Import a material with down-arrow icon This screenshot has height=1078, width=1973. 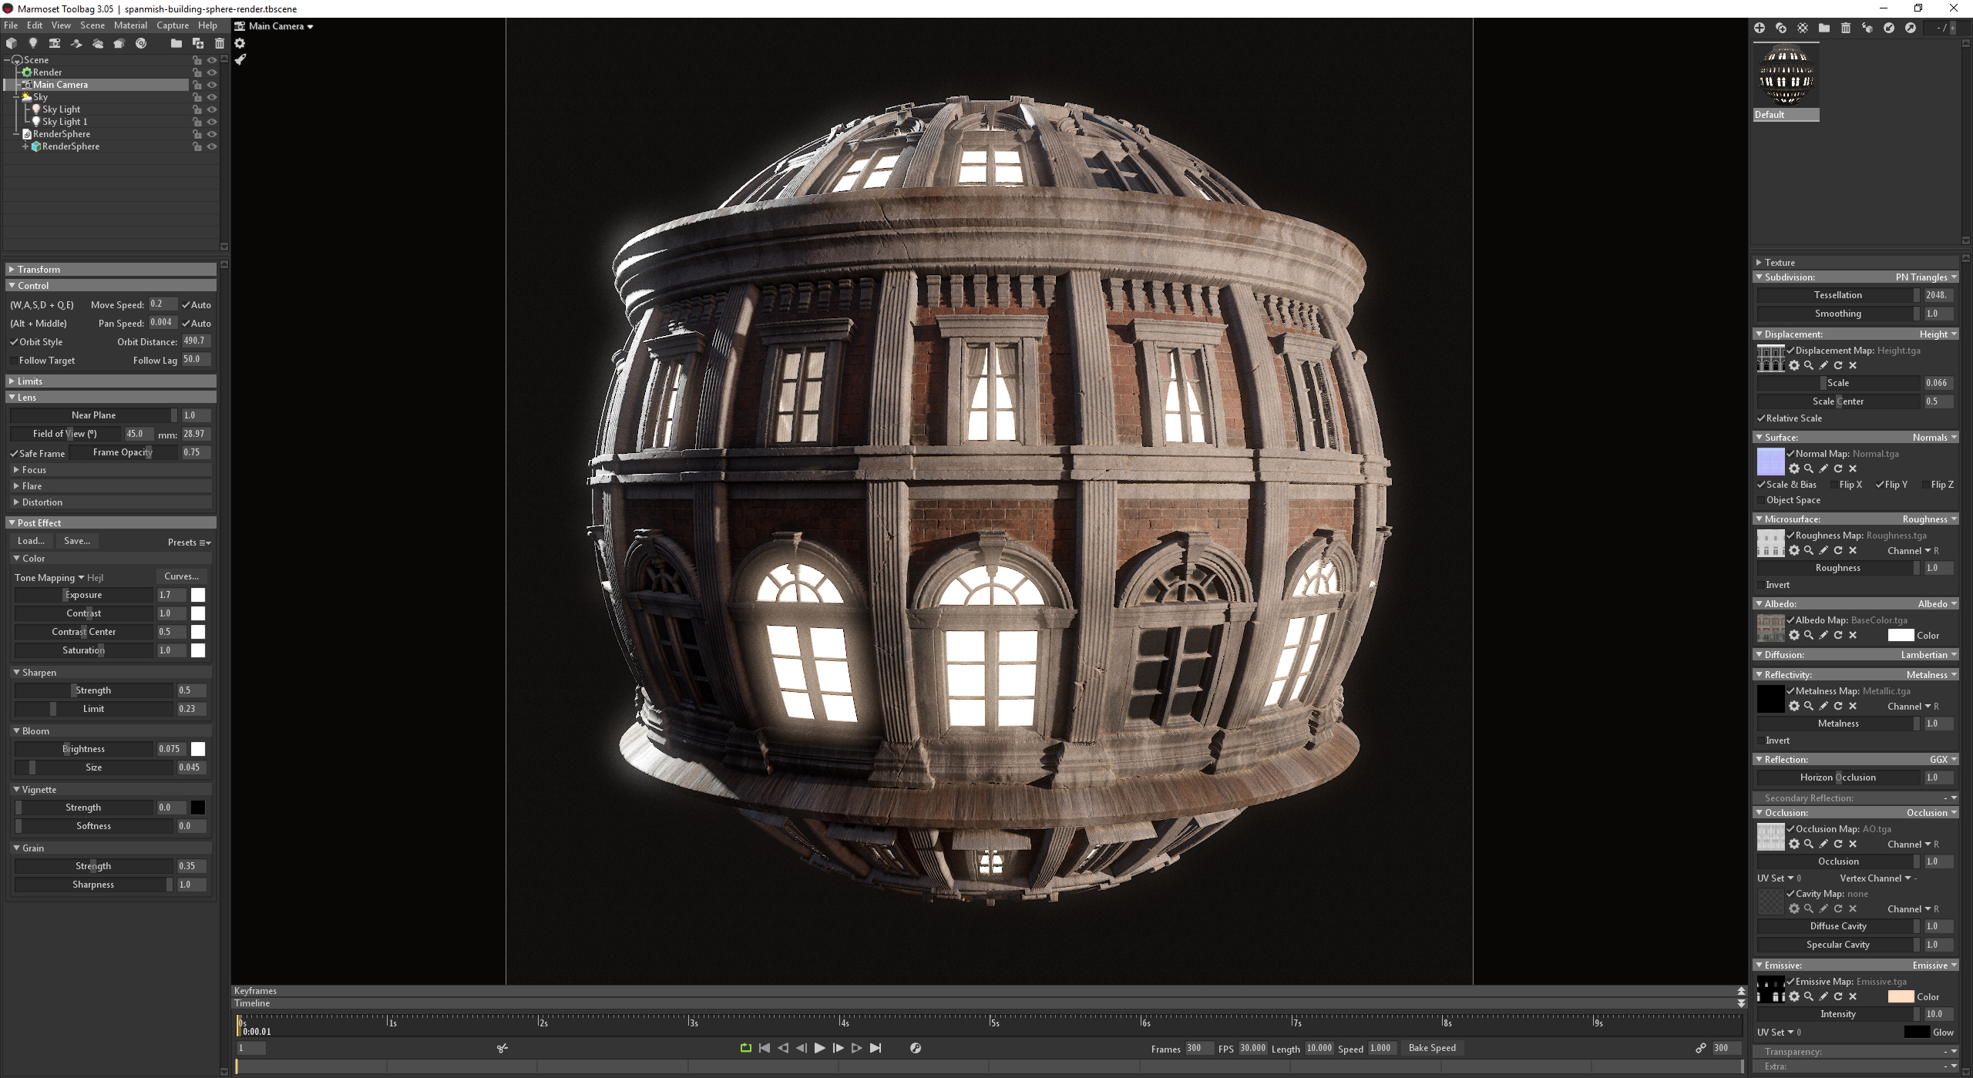pyautogui.click(x=1889, y=28)
